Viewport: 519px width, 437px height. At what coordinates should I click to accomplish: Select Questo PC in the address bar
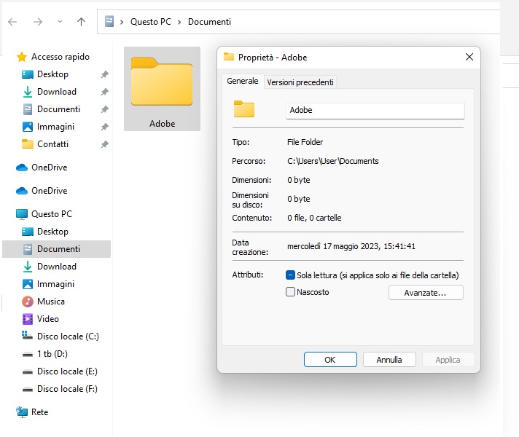point(151,22)
